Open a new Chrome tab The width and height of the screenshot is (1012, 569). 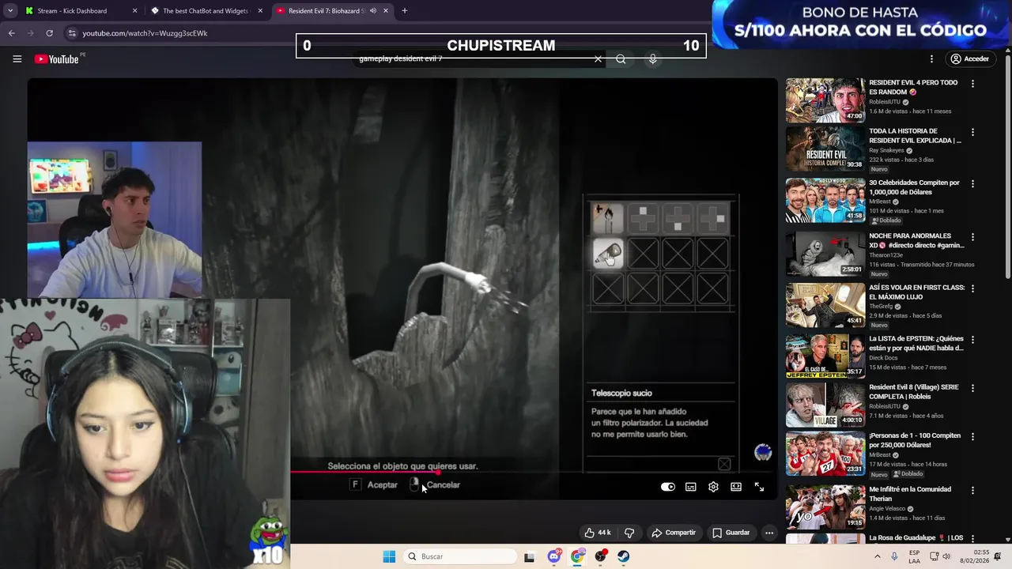404,11
